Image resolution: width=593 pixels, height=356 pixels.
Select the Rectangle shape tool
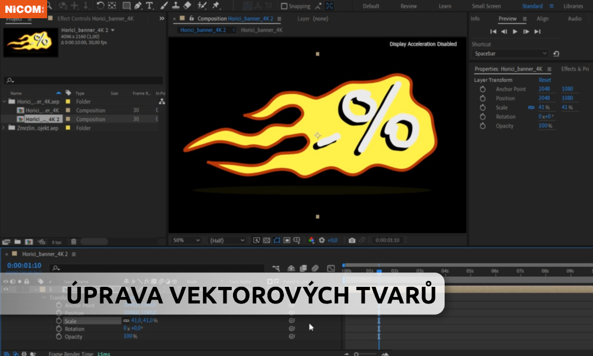(x=126, y=5)
